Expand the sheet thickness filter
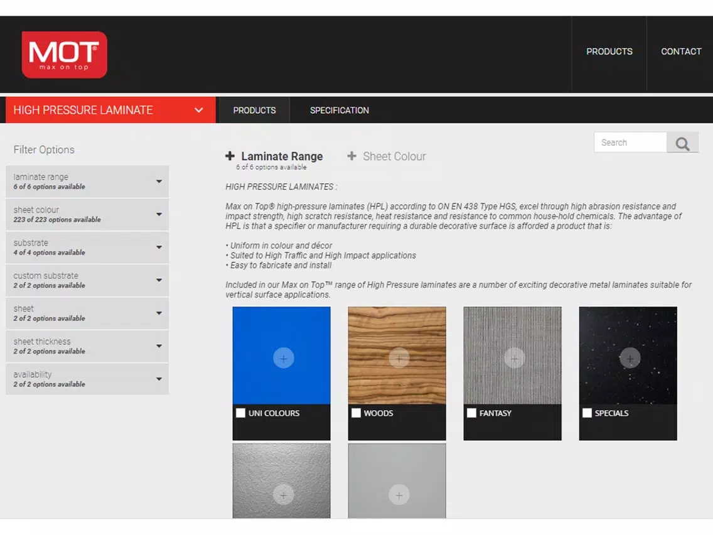713x535 pixels. point(87,346)
